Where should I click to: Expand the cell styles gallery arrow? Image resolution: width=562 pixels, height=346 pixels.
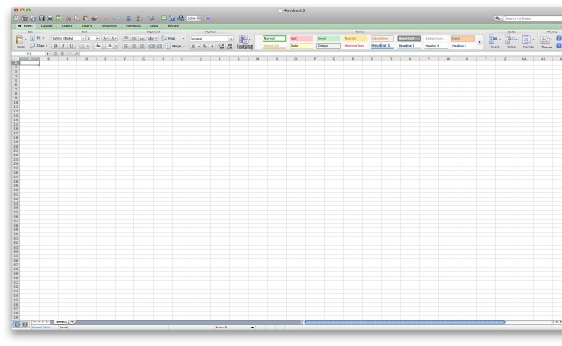[480, 42]
